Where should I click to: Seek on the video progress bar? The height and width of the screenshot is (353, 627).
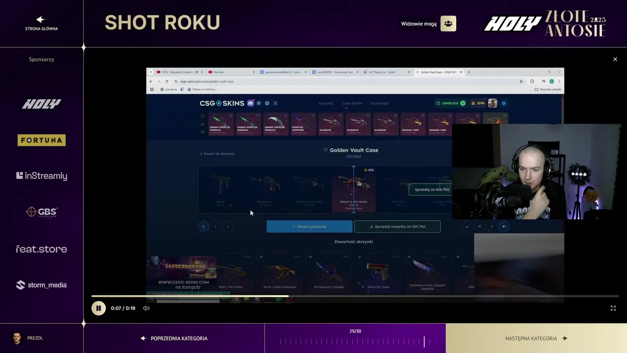[355, 296]
